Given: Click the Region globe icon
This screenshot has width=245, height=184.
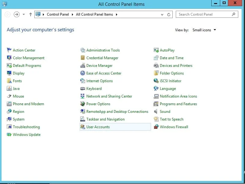Looking at the screenshot, I should click(x=9, y=111).
